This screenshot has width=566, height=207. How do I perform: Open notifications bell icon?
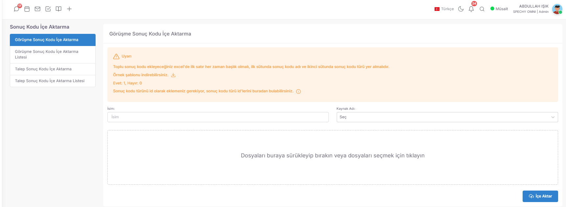(471, 9)
